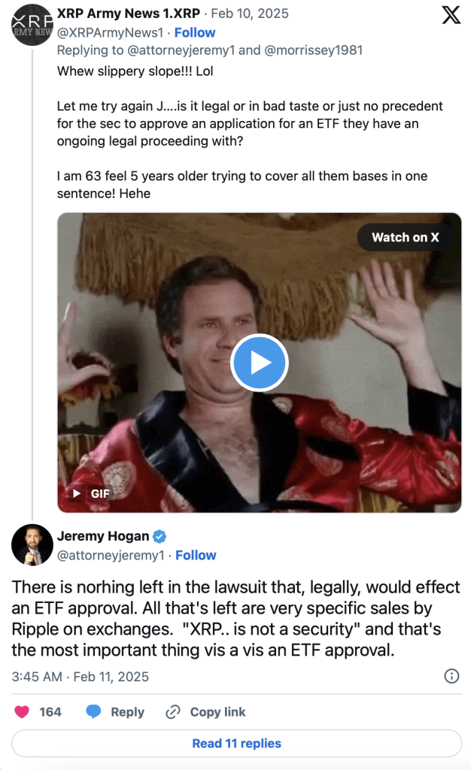Screen dimensions: 471x770
Task: Click the Watch on X button
Action: (x=405, y=238)
